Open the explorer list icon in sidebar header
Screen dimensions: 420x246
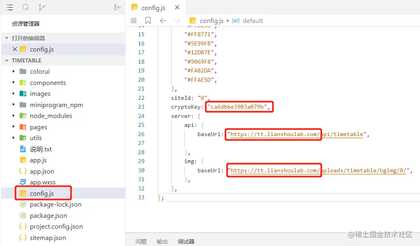[10, 7]
